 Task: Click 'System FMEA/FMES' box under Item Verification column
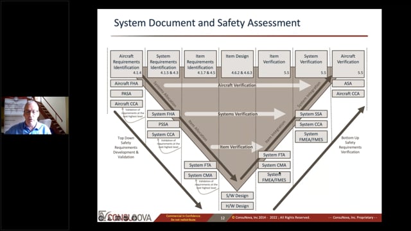[x=274, y=177]
